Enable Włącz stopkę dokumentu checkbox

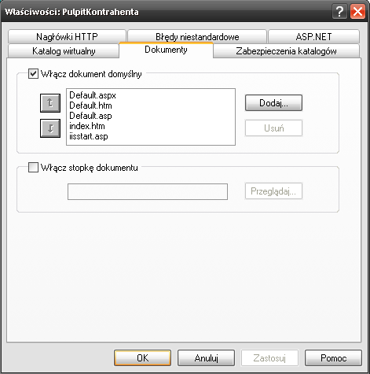point(33,168)
